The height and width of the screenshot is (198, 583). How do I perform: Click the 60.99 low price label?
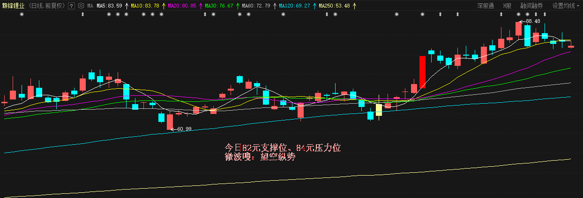coord(184,129)
